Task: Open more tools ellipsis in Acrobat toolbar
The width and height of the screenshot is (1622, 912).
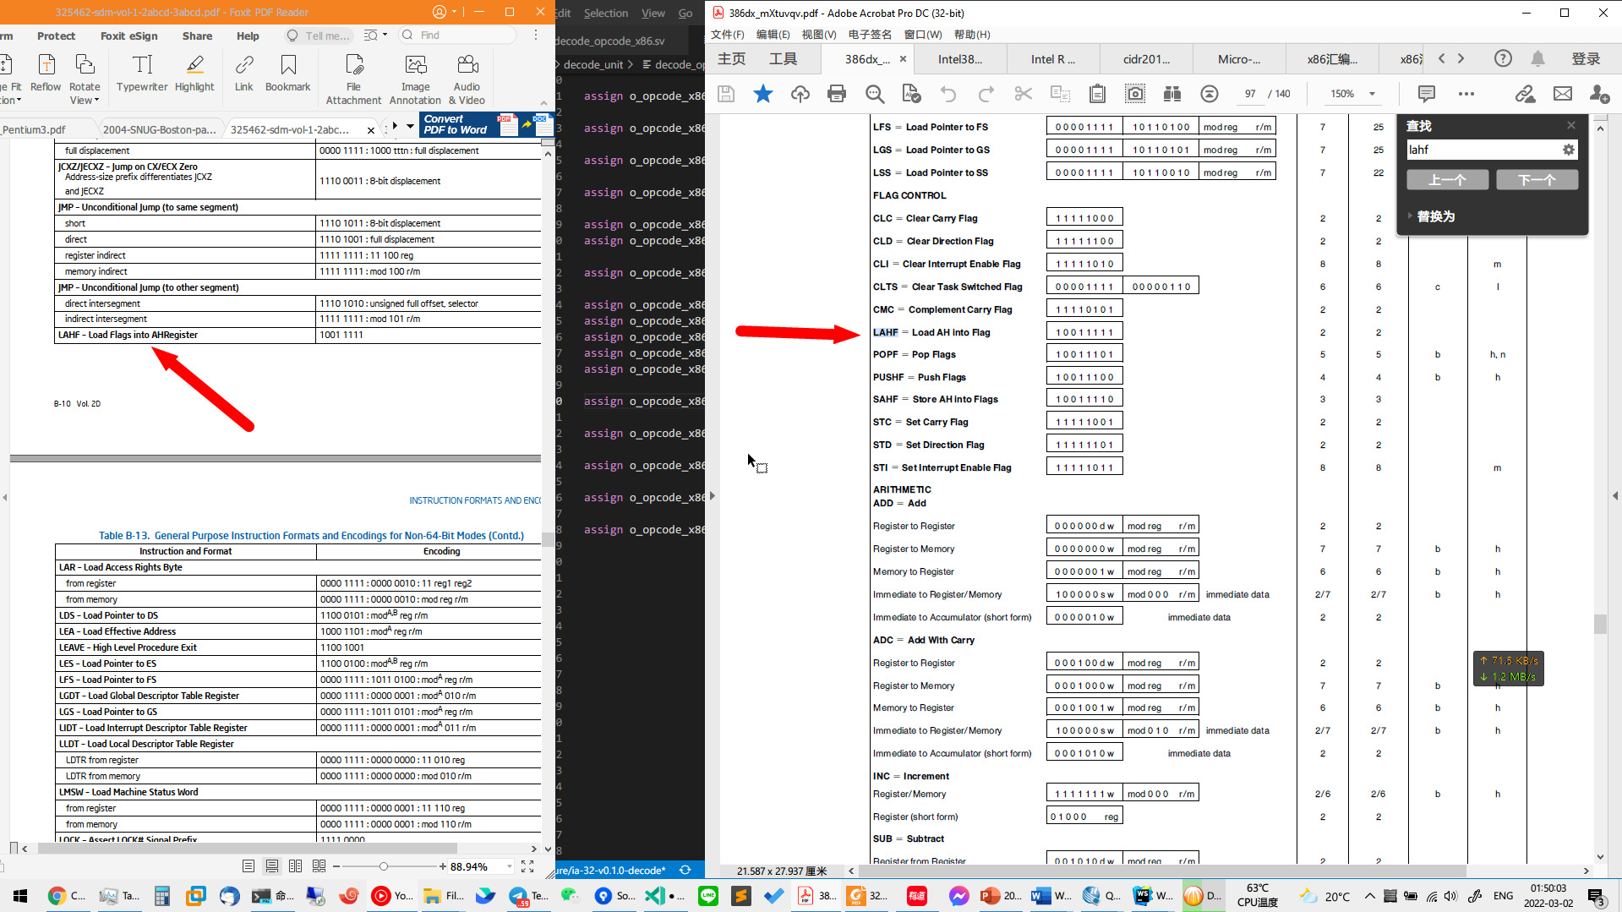Action: [x=1466, y=94]
